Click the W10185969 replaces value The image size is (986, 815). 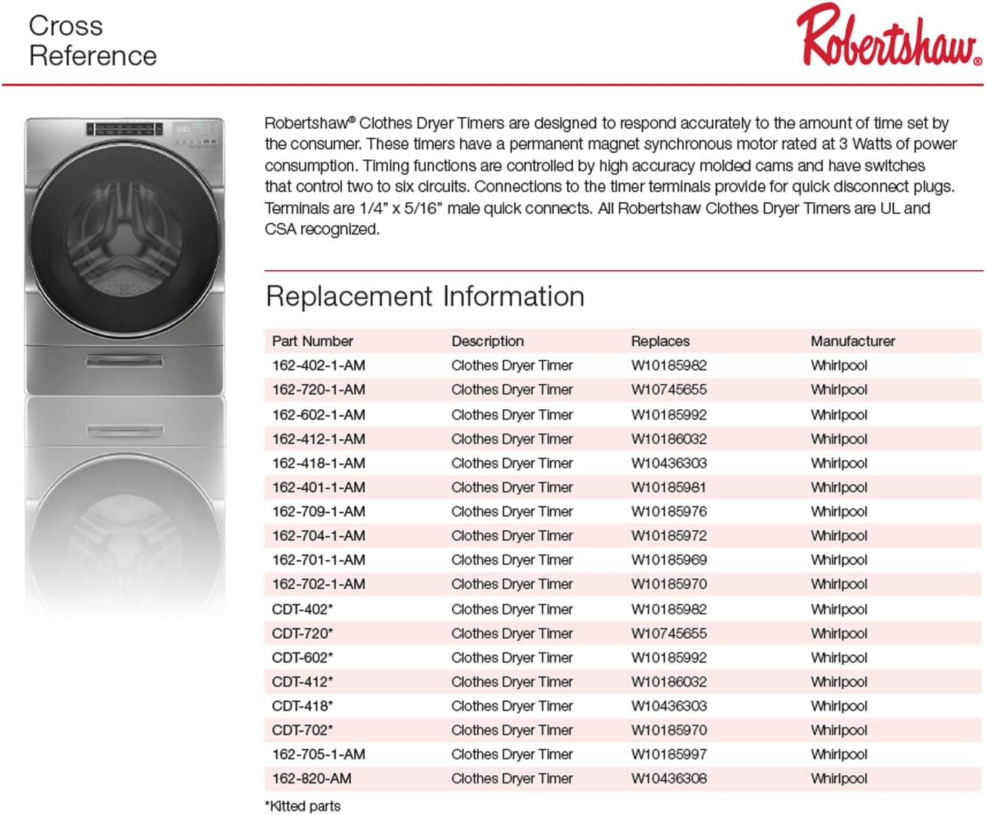669,560
